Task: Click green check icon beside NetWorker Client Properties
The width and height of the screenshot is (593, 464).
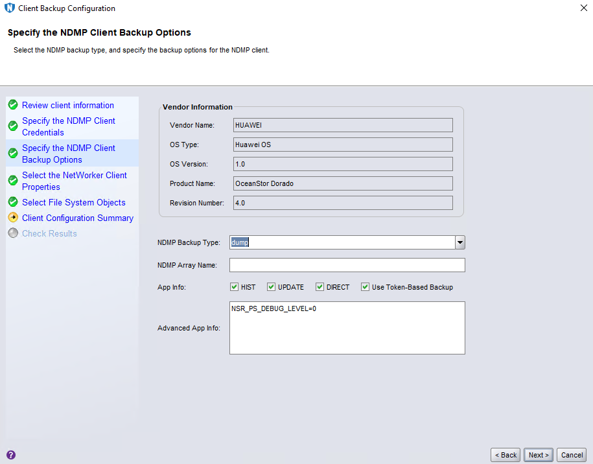Action: pyautogui.click(x=13, y=180)
